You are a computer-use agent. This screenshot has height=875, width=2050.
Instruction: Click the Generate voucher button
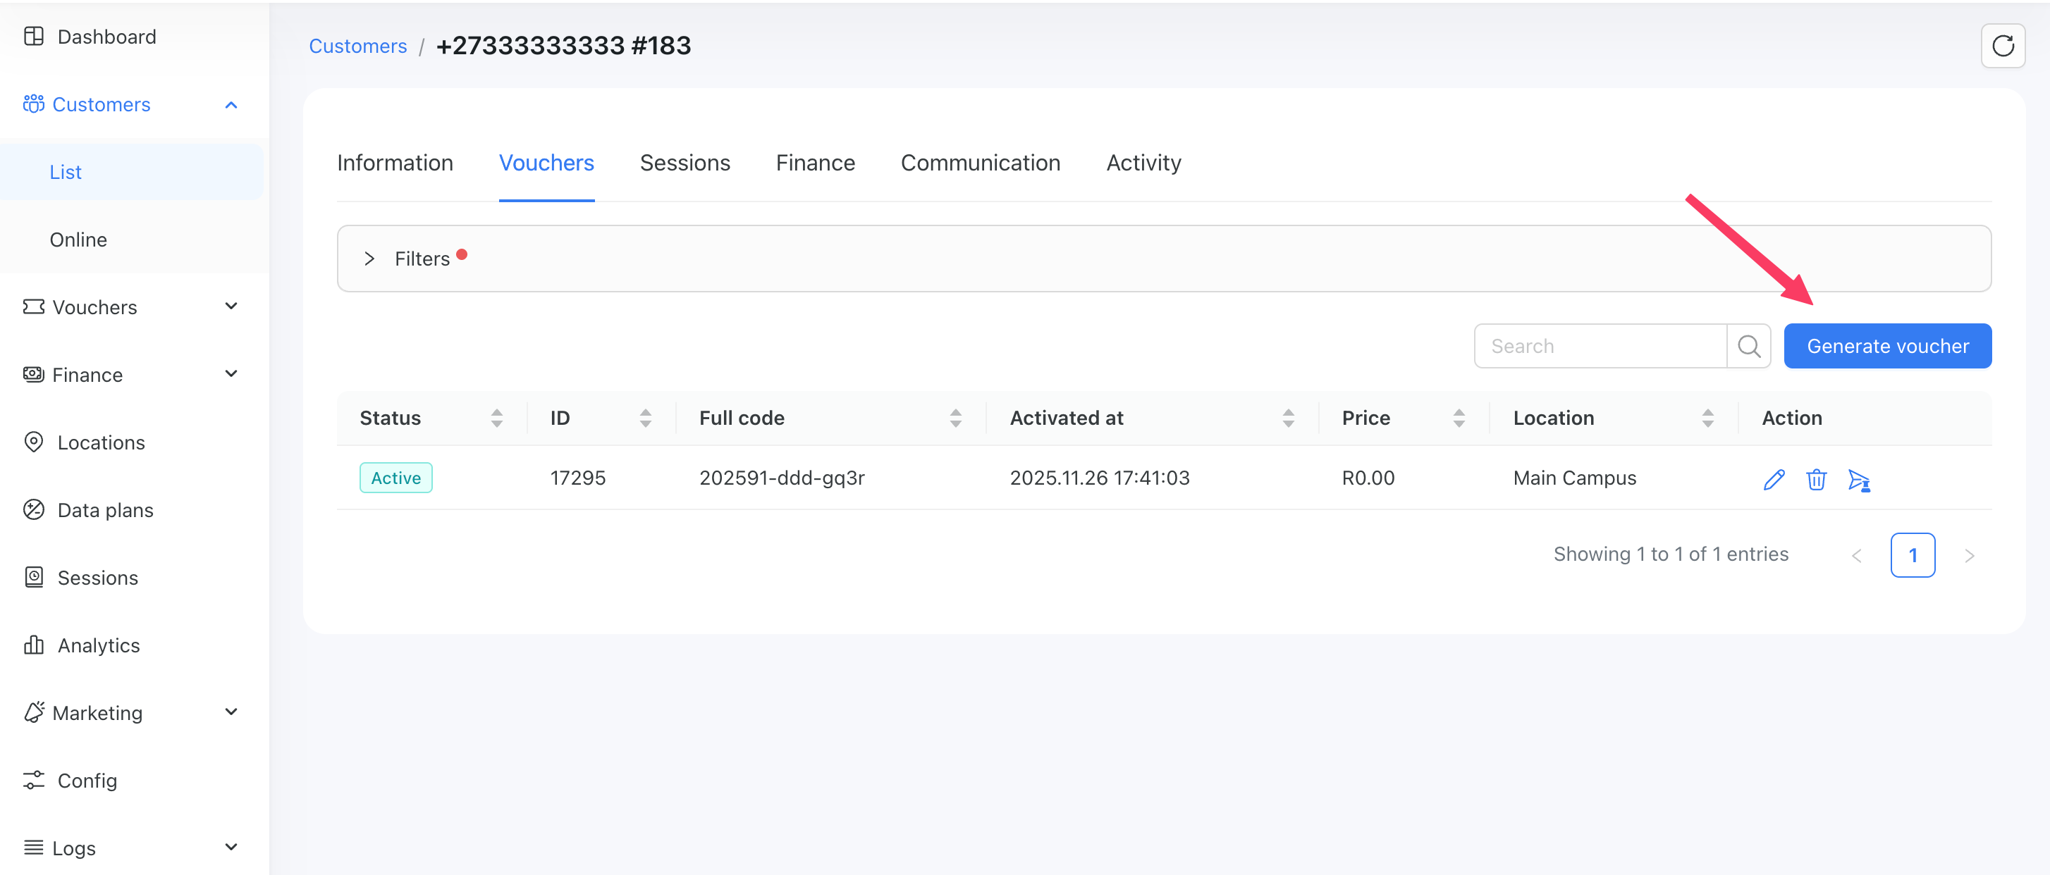click(1887, 346)
